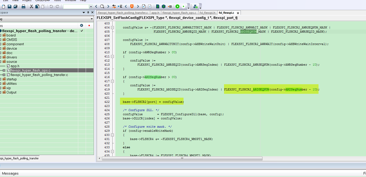
Task: Click inside the toolbar search input field
Action: [x=76, y=7]
